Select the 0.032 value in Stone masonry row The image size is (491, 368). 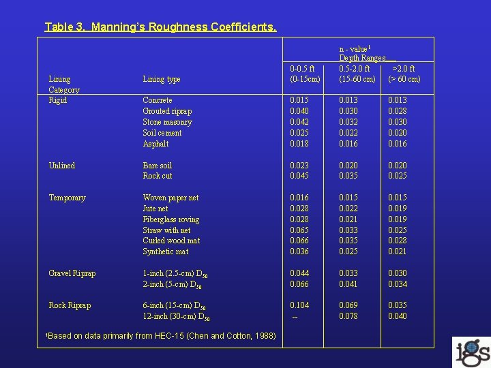pyautogui.click(x=348, y=122)
